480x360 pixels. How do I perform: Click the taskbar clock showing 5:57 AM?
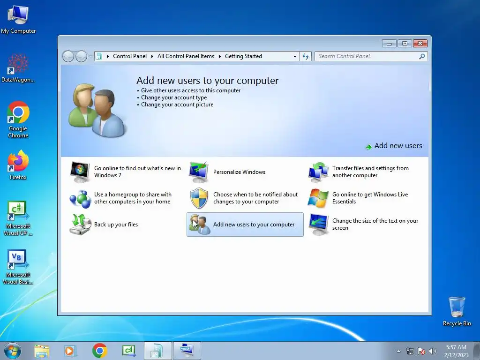[456, 351]
